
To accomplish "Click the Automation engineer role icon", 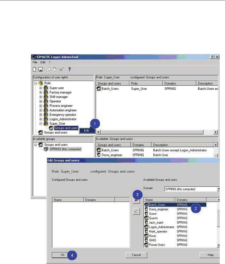I will click(x=46, y=110).
